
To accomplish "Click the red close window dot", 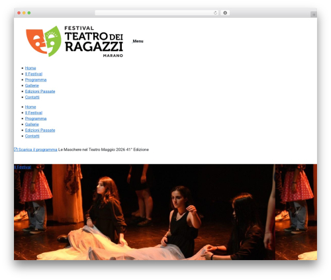I will (19, 13).
